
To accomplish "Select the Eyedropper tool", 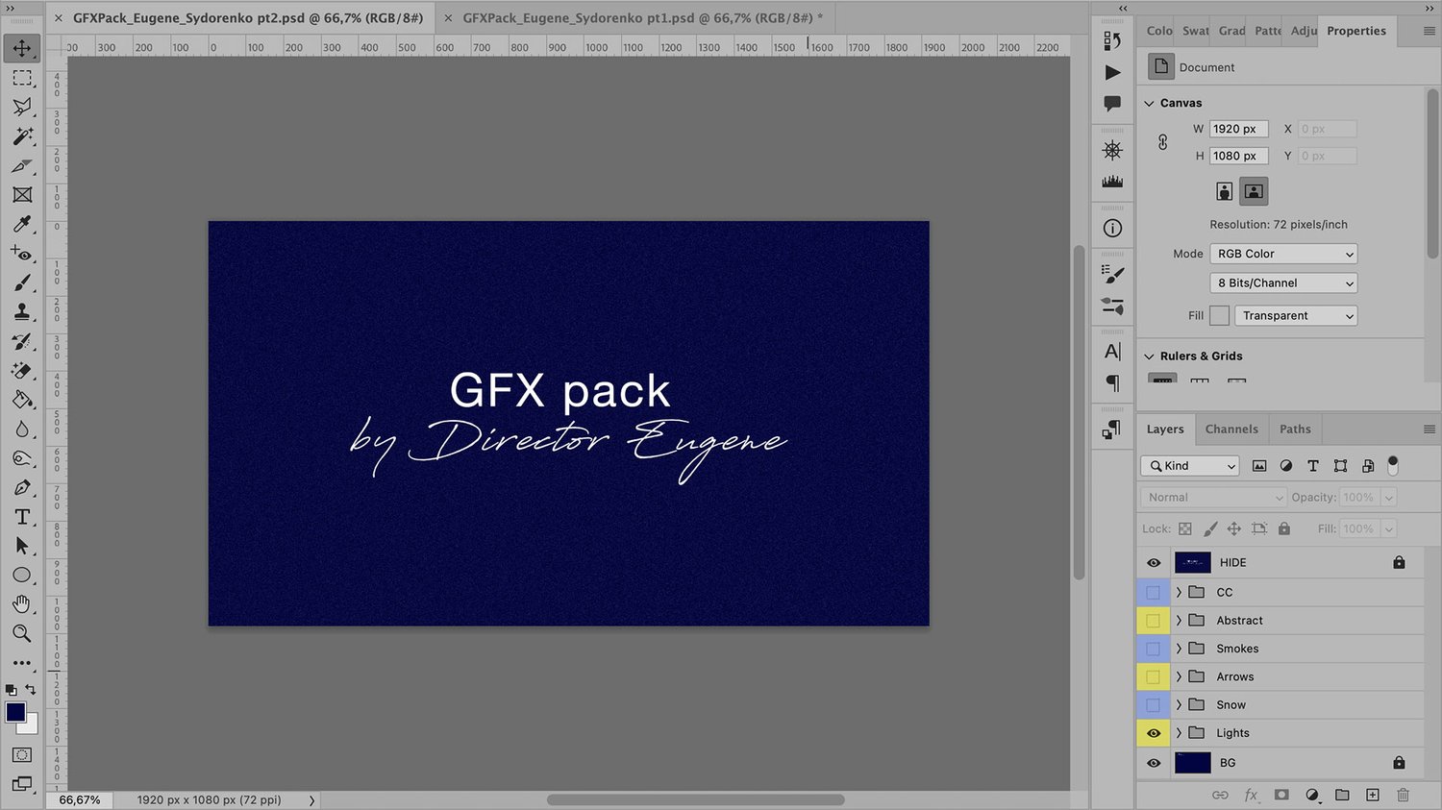I will tap(22, 224).
